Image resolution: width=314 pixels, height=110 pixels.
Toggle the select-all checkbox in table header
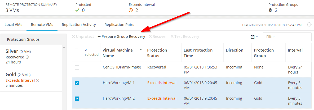(x=77, y=50)
